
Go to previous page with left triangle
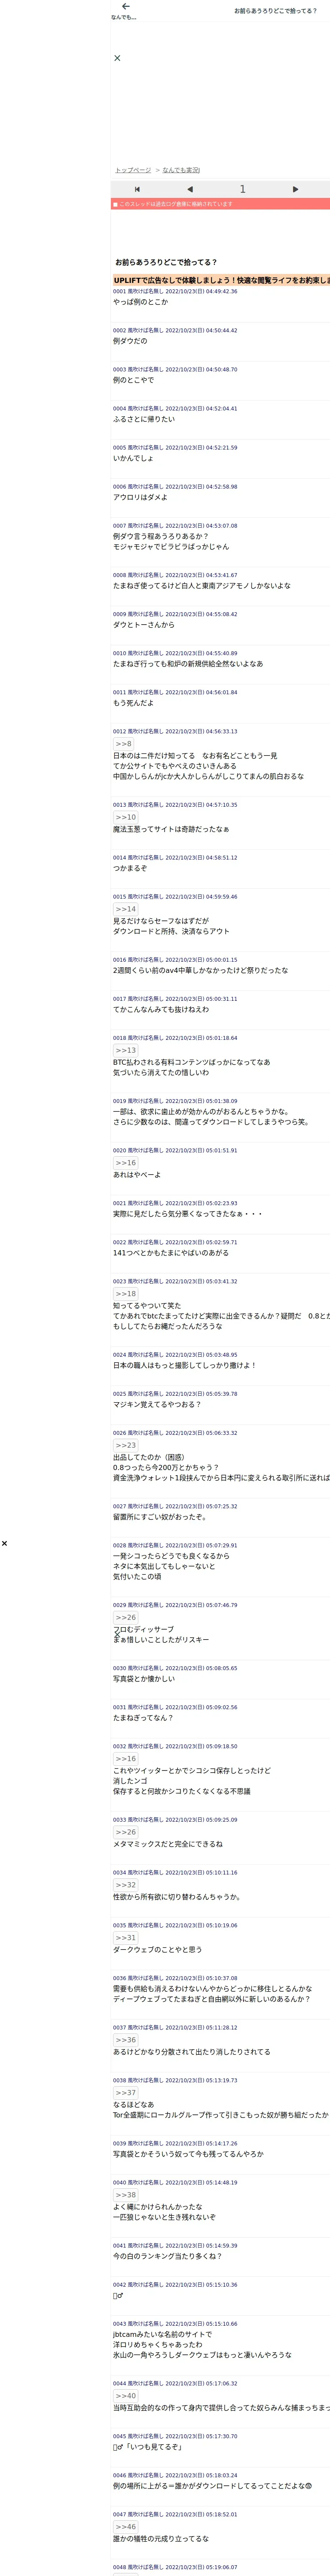coord(190,189)
